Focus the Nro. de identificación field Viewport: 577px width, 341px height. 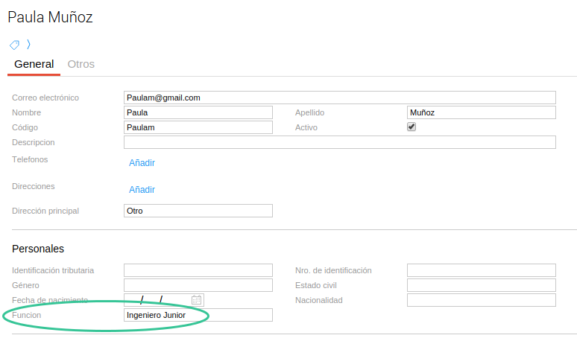(481, 270)
